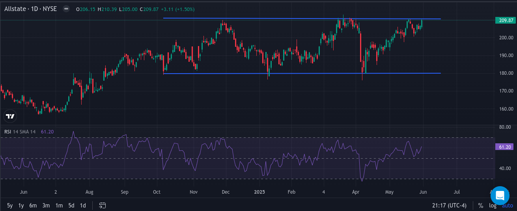Click the 40.00 RSI axis label
The width and height of the screenshot is (517, 211).
(505, 168)
